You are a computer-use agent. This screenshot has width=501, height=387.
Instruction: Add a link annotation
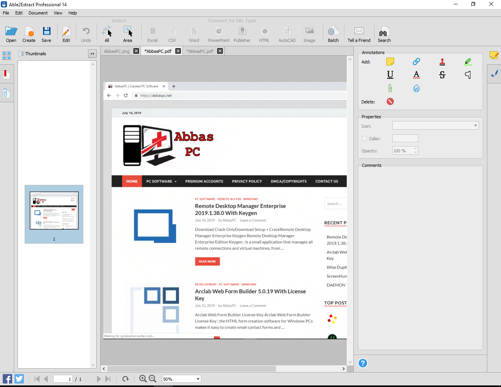point(416,61)
